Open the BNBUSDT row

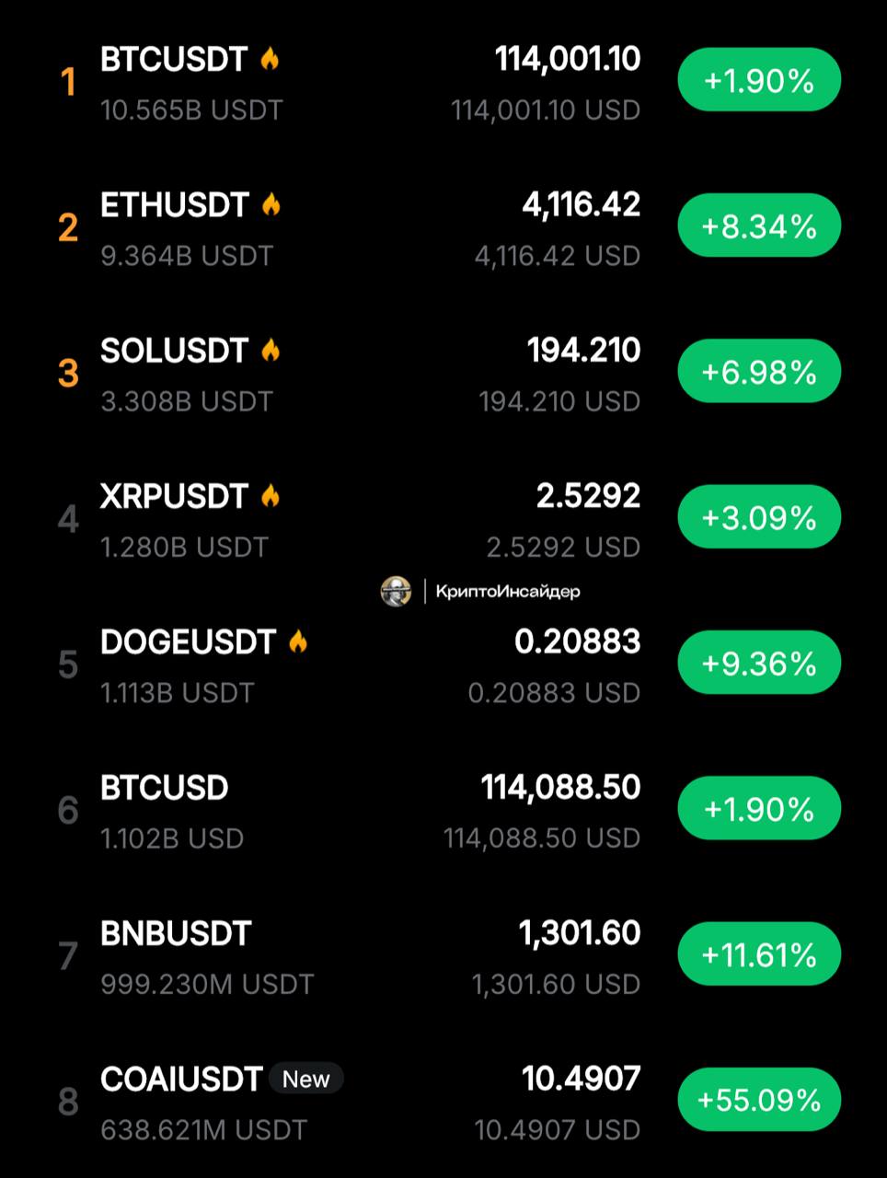coord(175,934)
